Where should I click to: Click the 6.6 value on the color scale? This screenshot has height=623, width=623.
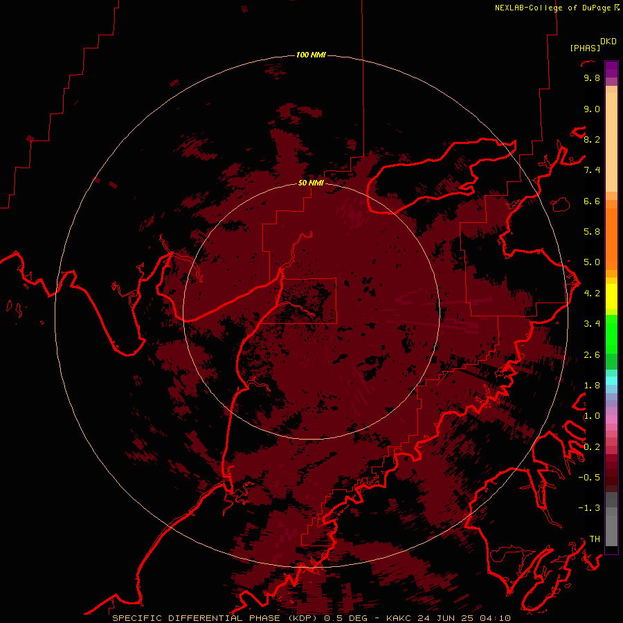[592, 201]
